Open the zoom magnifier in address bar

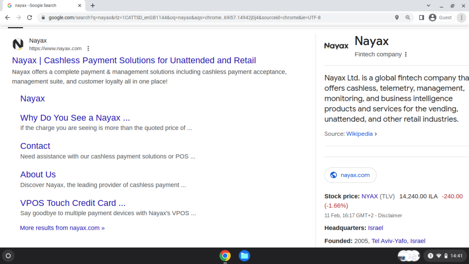(x=408, y=18)
